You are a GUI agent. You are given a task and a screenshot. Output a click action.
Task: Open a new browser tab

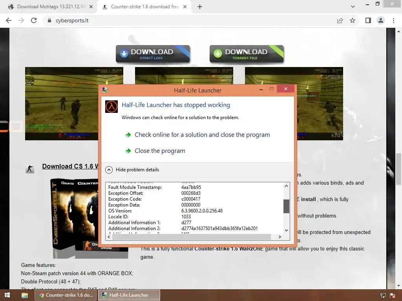pos(200,7)
